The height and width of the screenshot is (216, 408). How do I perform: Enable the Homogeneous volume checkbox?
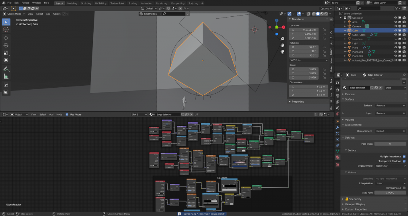404,188
